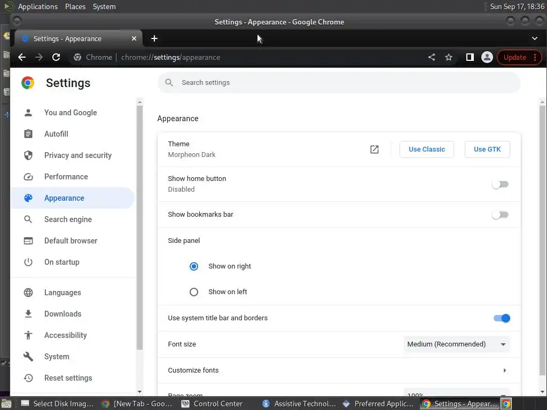This screenshot has height=410, width=547.
Task: Click the globe icon beside Languages
Action: [x=28, y=293]
